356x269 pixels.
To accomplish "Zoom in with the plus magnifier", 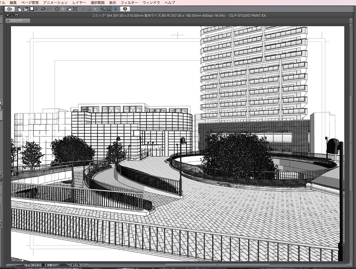I will pos(38,265).
